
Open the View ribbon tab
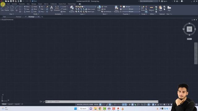pyautogui.click(x=28, y=4)
